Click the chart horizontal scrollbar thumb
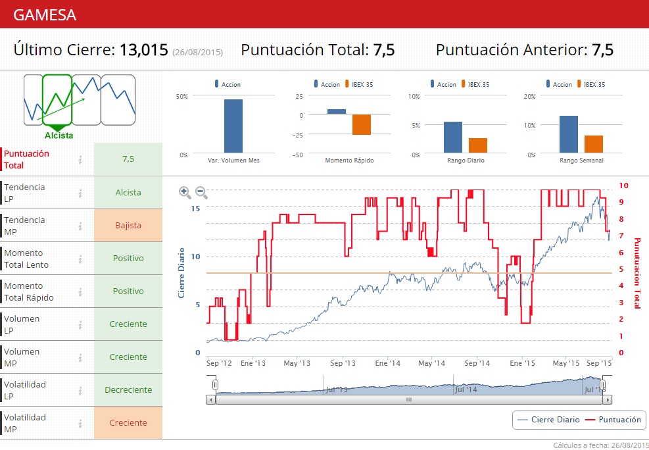Image resolution: width=649 pixels, height=450 pixels. point(409,400)
